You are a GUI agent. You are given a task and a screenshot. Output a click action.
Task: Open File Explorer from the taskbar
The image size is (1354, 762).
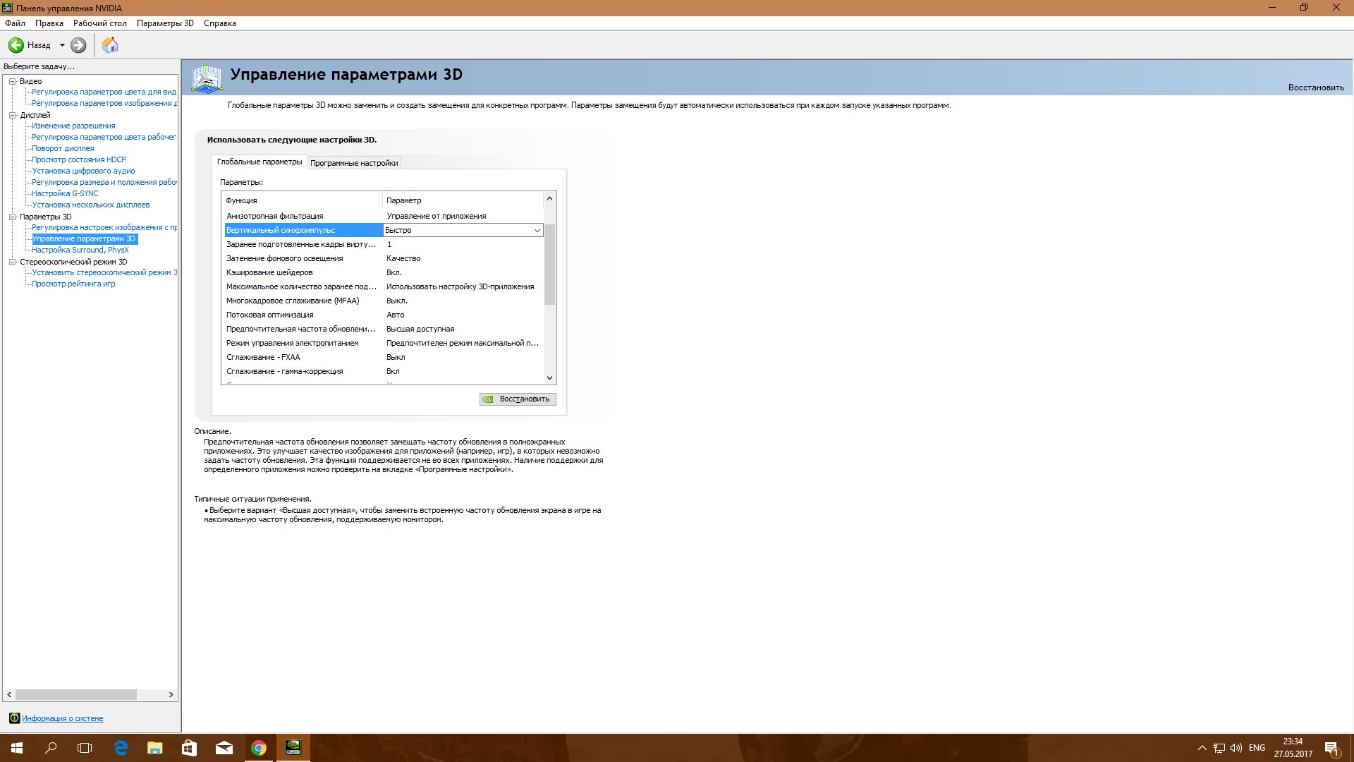click(155, 748)
